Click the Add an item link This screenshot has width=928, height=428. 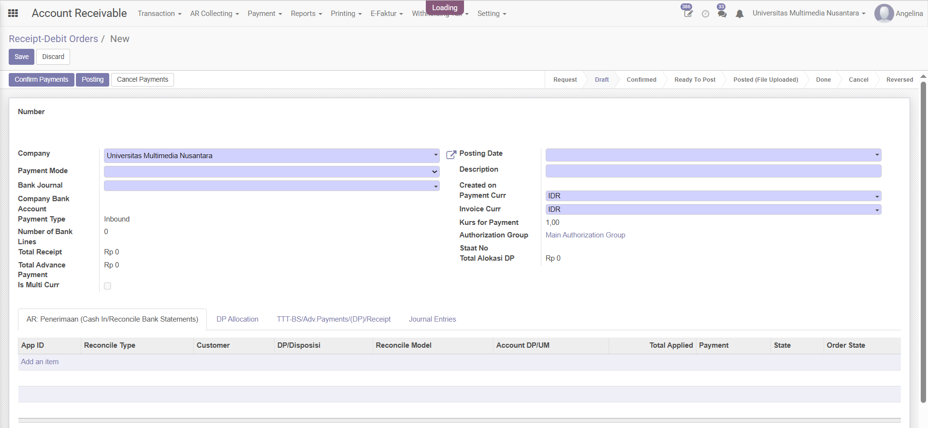pos(40,362)
